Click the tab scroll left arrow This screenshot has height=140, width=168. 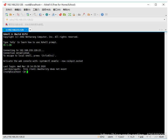(160, 30)
